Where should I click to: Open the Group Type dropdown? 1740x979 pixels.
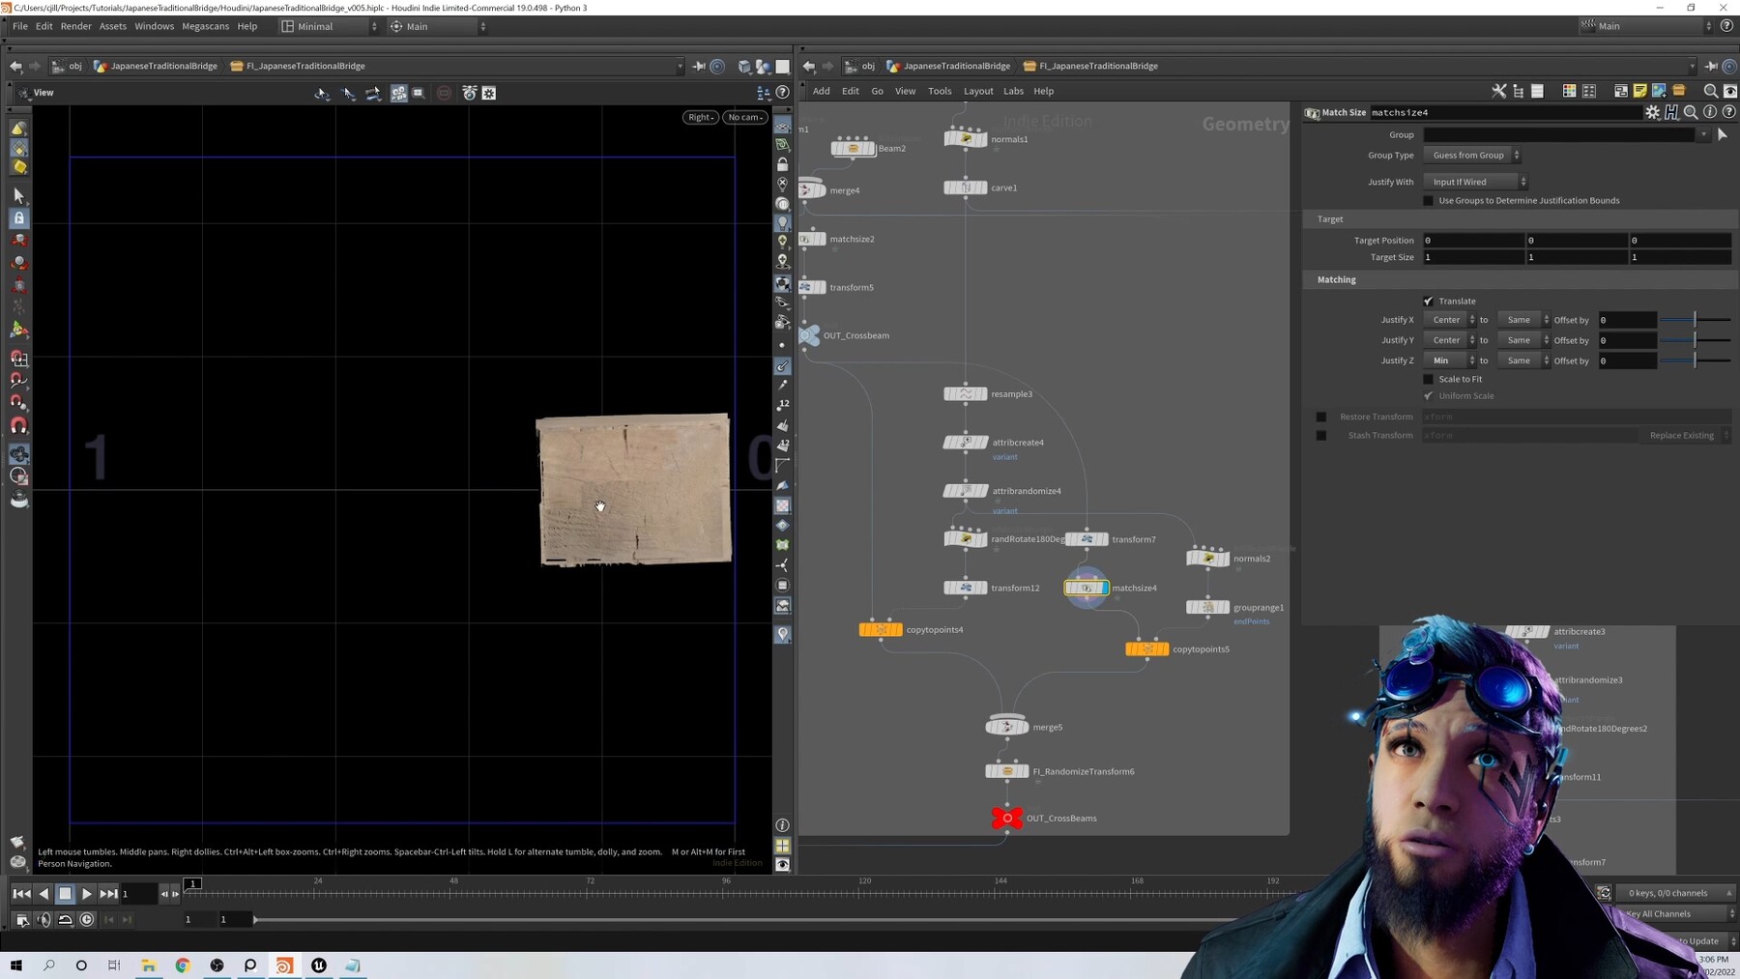coord(1471,155)
